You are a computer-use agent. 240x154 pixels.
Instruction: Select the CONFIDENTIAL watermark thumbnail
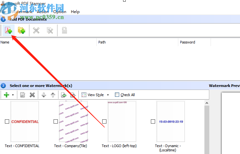point(25,122)
